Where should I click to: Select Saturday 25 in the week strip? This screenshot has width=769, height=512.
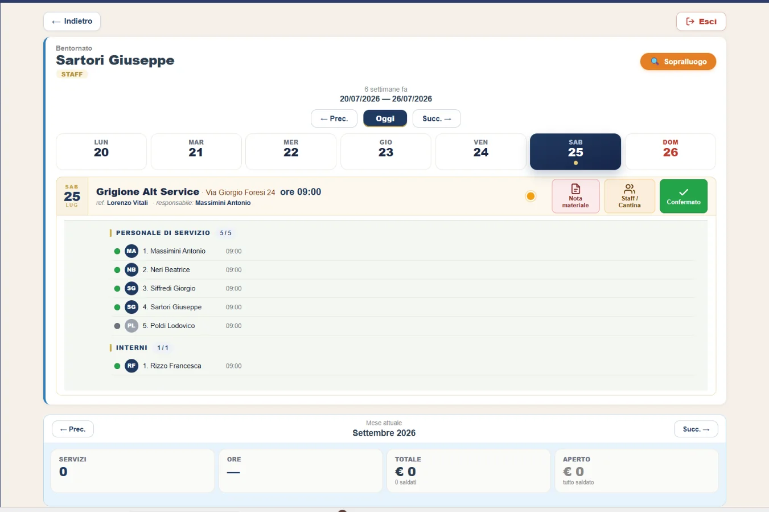coord(575,151)
